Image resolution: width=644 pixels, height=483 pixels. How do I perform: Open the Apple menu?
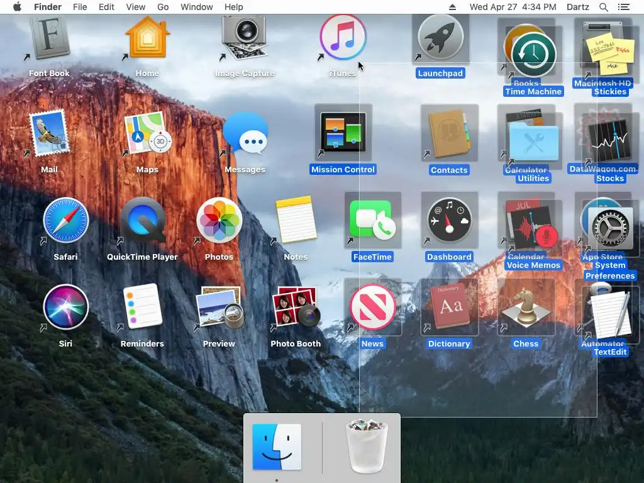[17, 7]
